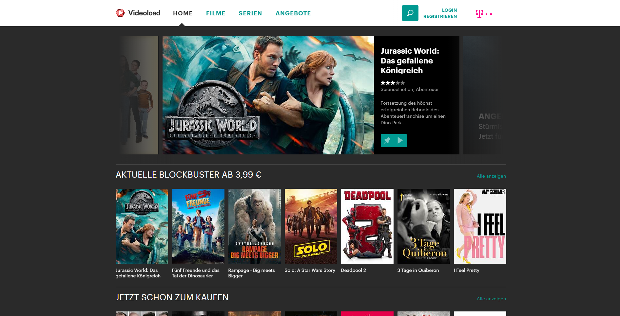Open the HOME tab
This screenshot has height=316, width=620.
pos(183,13)
